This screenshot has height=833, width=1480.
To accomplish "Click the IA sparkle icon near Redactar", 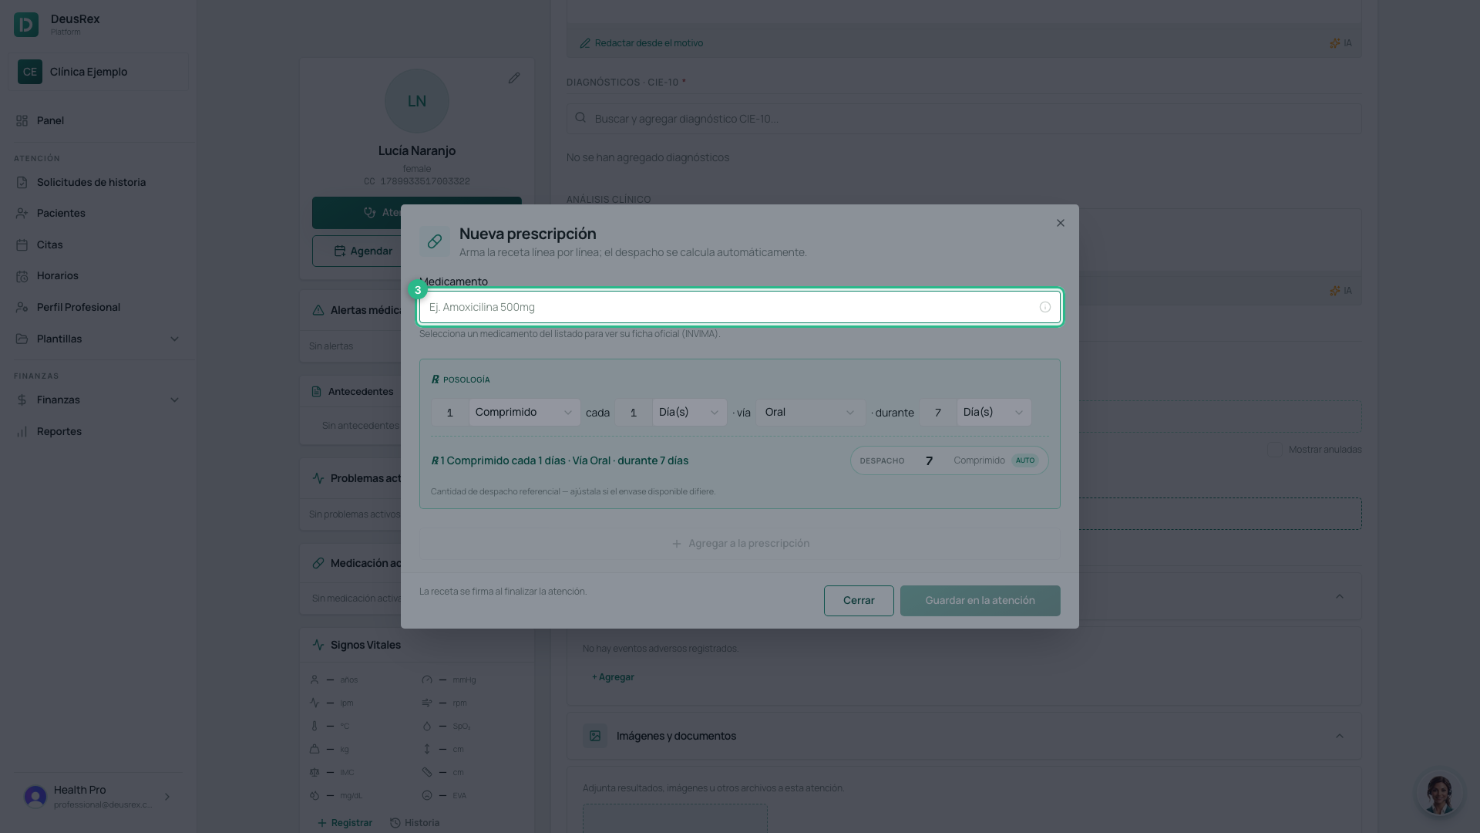I will (x=1334, y=43).
